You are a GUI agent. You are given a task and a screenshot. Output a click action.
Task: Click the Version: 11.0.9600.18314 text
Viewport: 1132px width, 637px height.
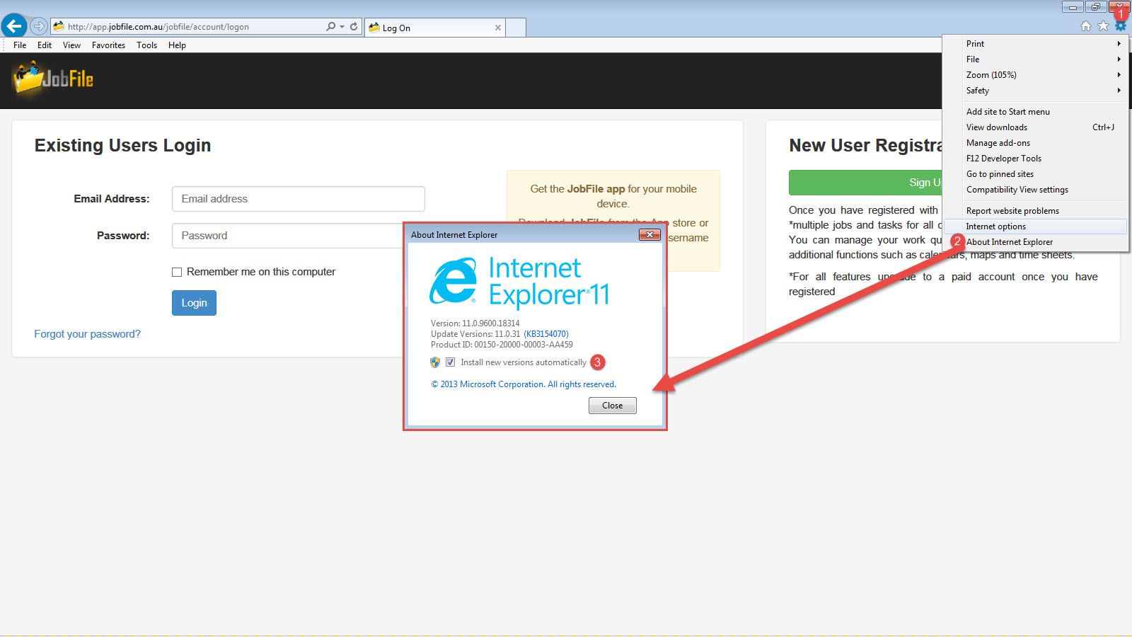[x=475, y=323]
